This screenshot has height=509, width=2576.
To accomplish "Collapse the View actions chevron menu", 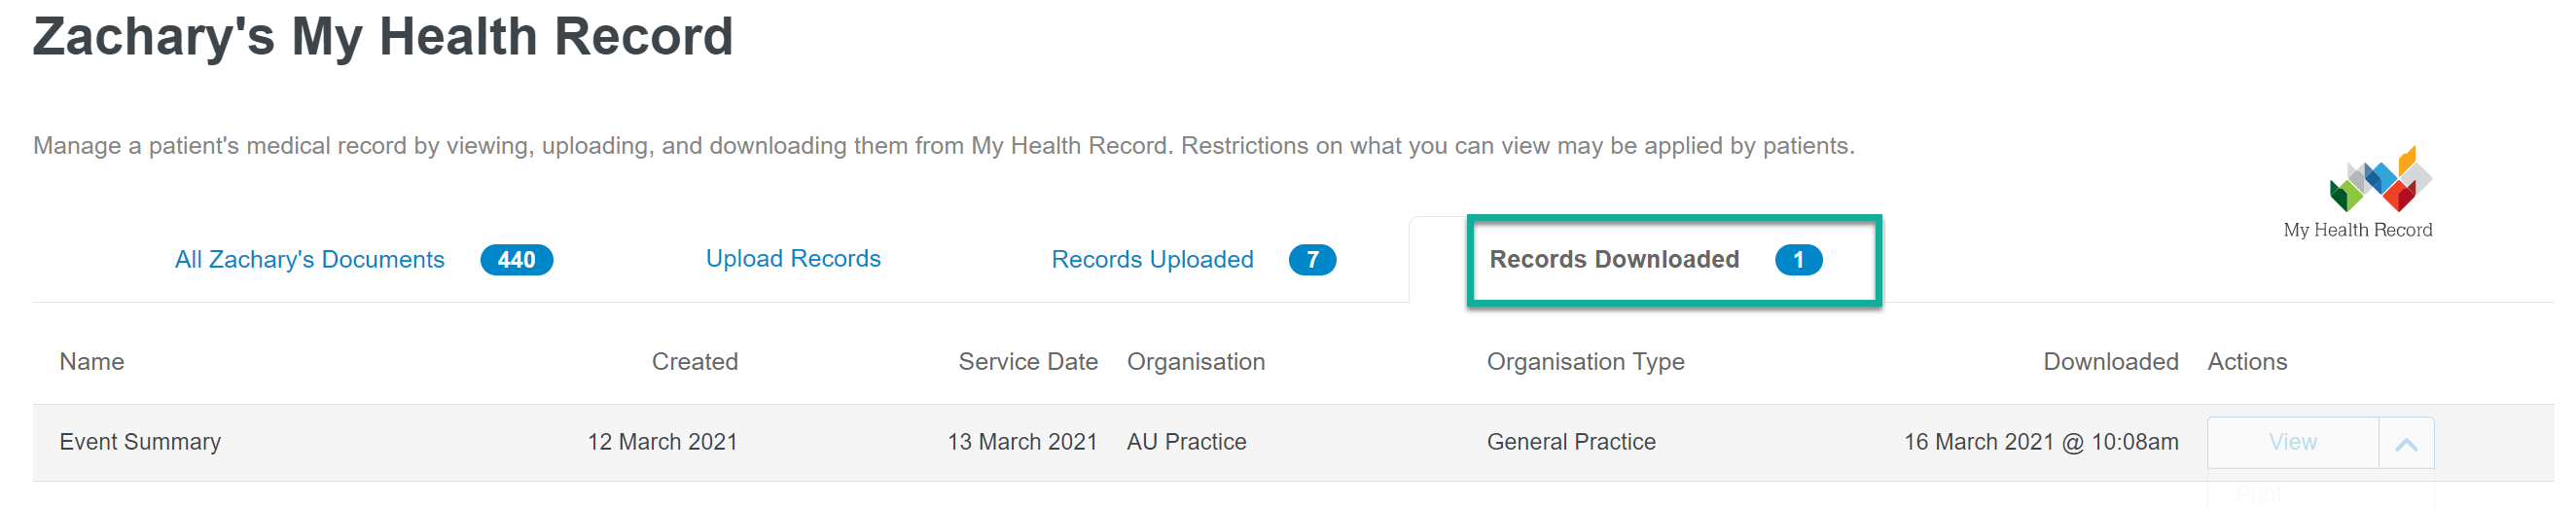I will tap(2406, 443).
